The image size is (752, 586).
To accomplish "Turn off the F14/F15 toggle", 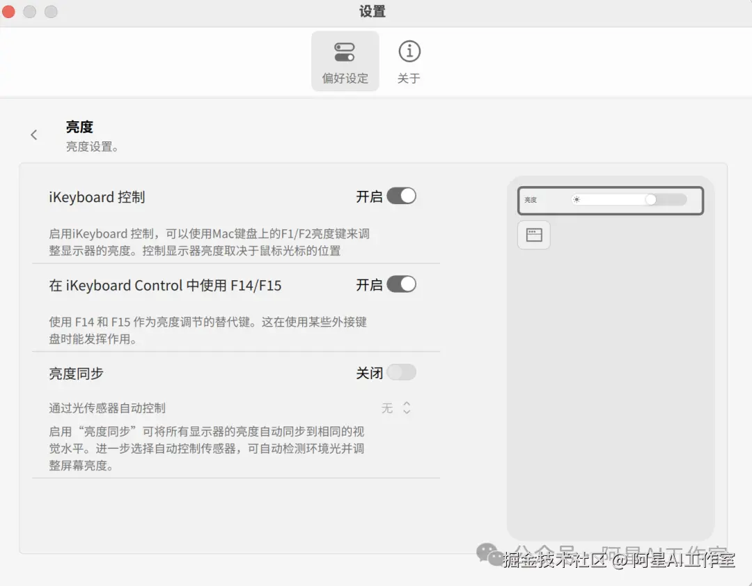I will pos(402,284).
